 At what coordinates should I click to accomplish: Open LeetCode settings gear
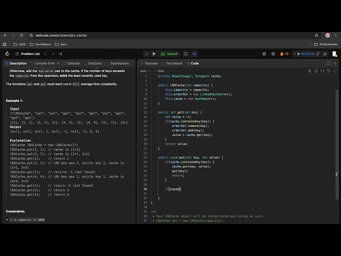pyautogui.click(x=273, y=54)
